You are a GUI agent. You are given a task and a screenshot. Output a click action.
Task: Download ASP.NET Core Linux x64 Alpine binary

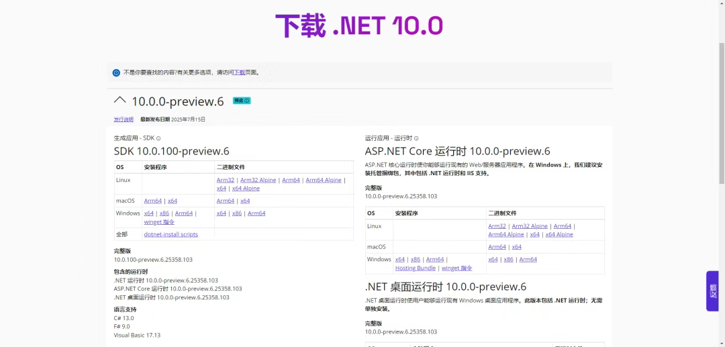(559, 234)
